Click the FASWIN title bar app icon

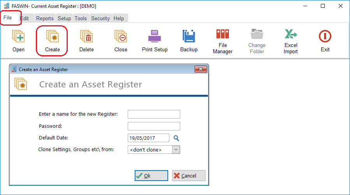coord(7,6)
